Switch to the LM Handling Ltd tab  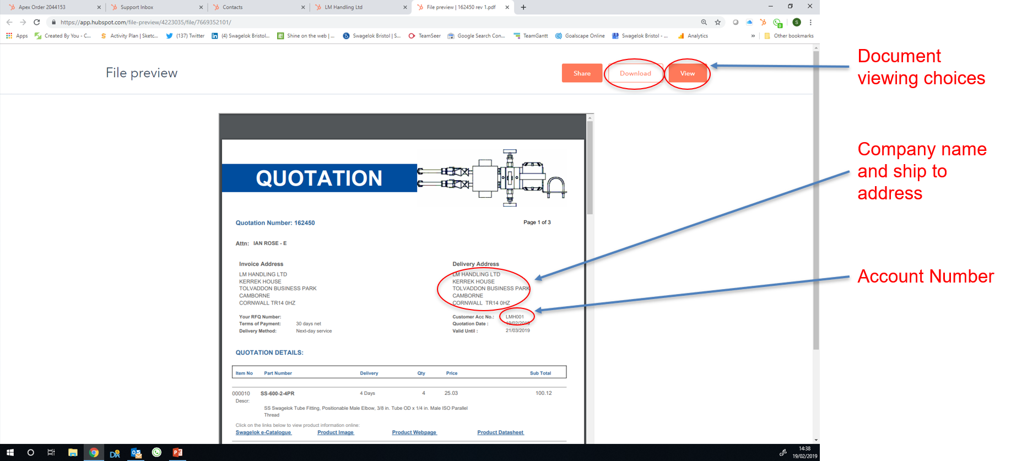[x=358, y=7]
